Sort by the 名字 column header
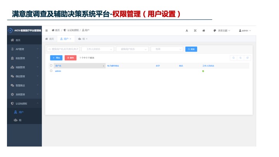 (158, 66)
